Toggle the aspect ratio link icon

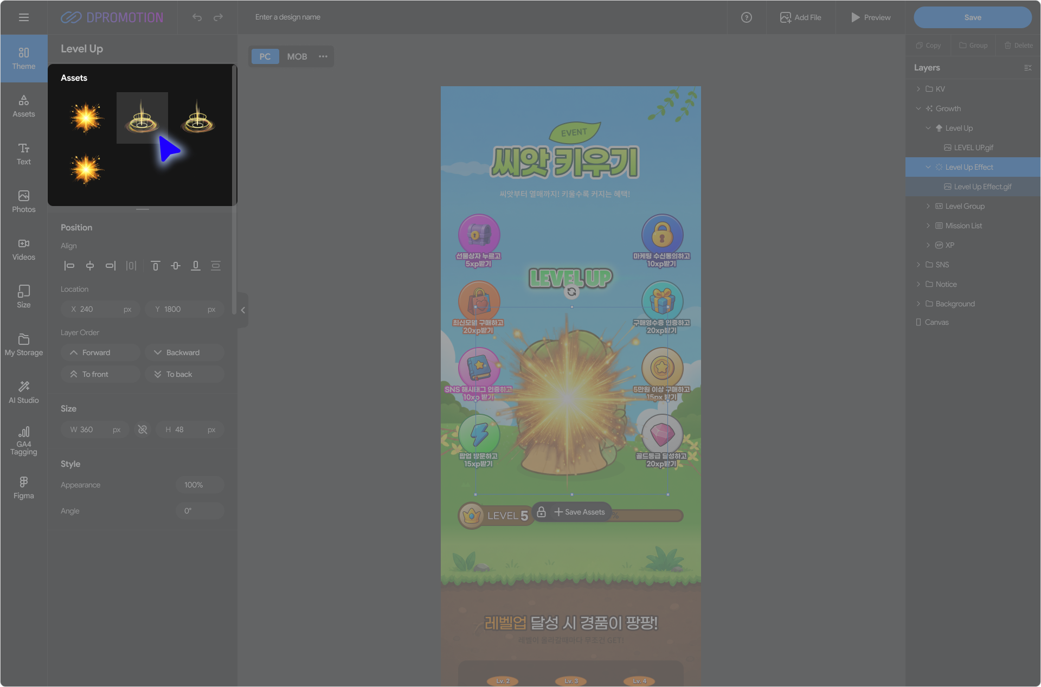(143, 429)
